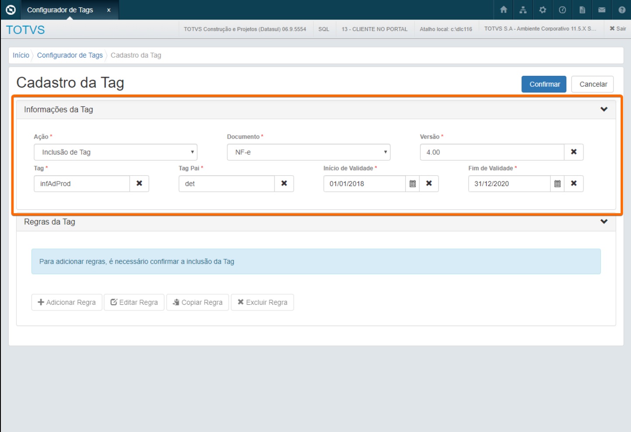The image size is (631, 432).
Task: Open the Ação dropdown Inclusão de Tag
Action: click(116, 152)
